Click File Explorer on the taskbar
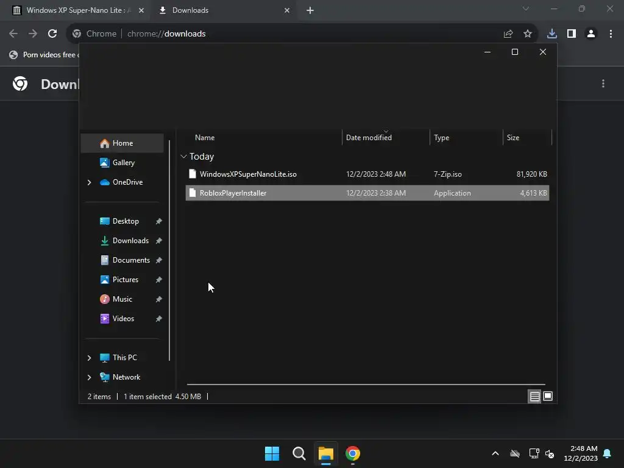The width and height of the screenshot is (624, 468). click(x=325, y=453)
